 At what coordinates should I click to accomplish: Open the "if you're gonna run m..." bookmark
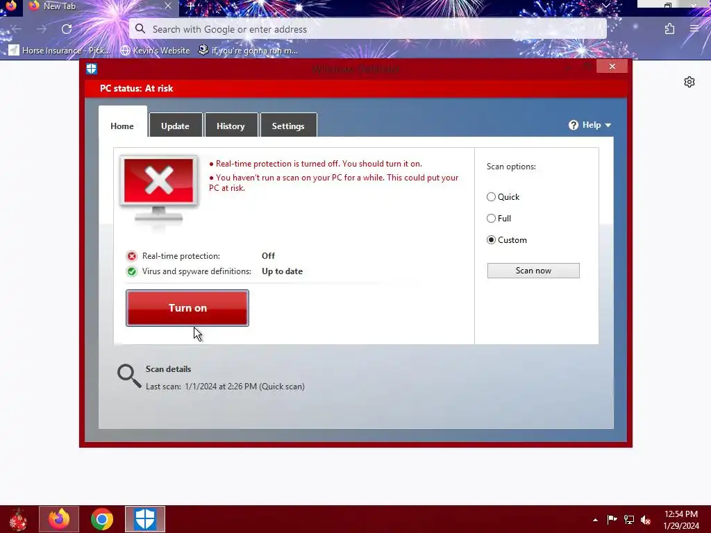(x=248, y=50)
